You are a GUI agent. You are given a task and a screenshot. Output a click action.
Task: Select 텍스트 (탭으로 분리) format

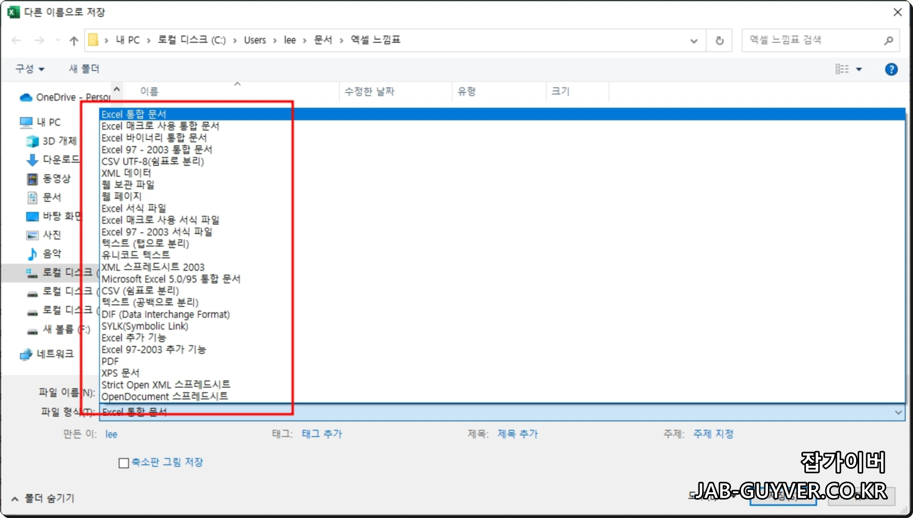502,244
